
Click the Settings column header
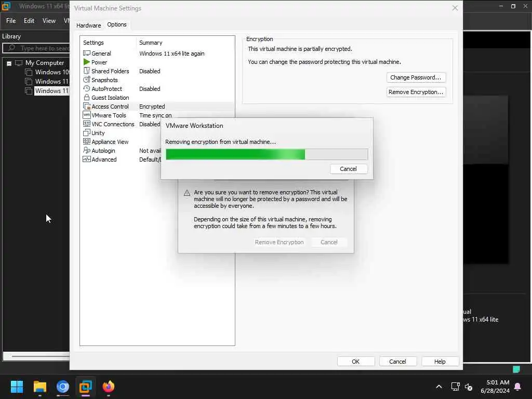[94, 43]
